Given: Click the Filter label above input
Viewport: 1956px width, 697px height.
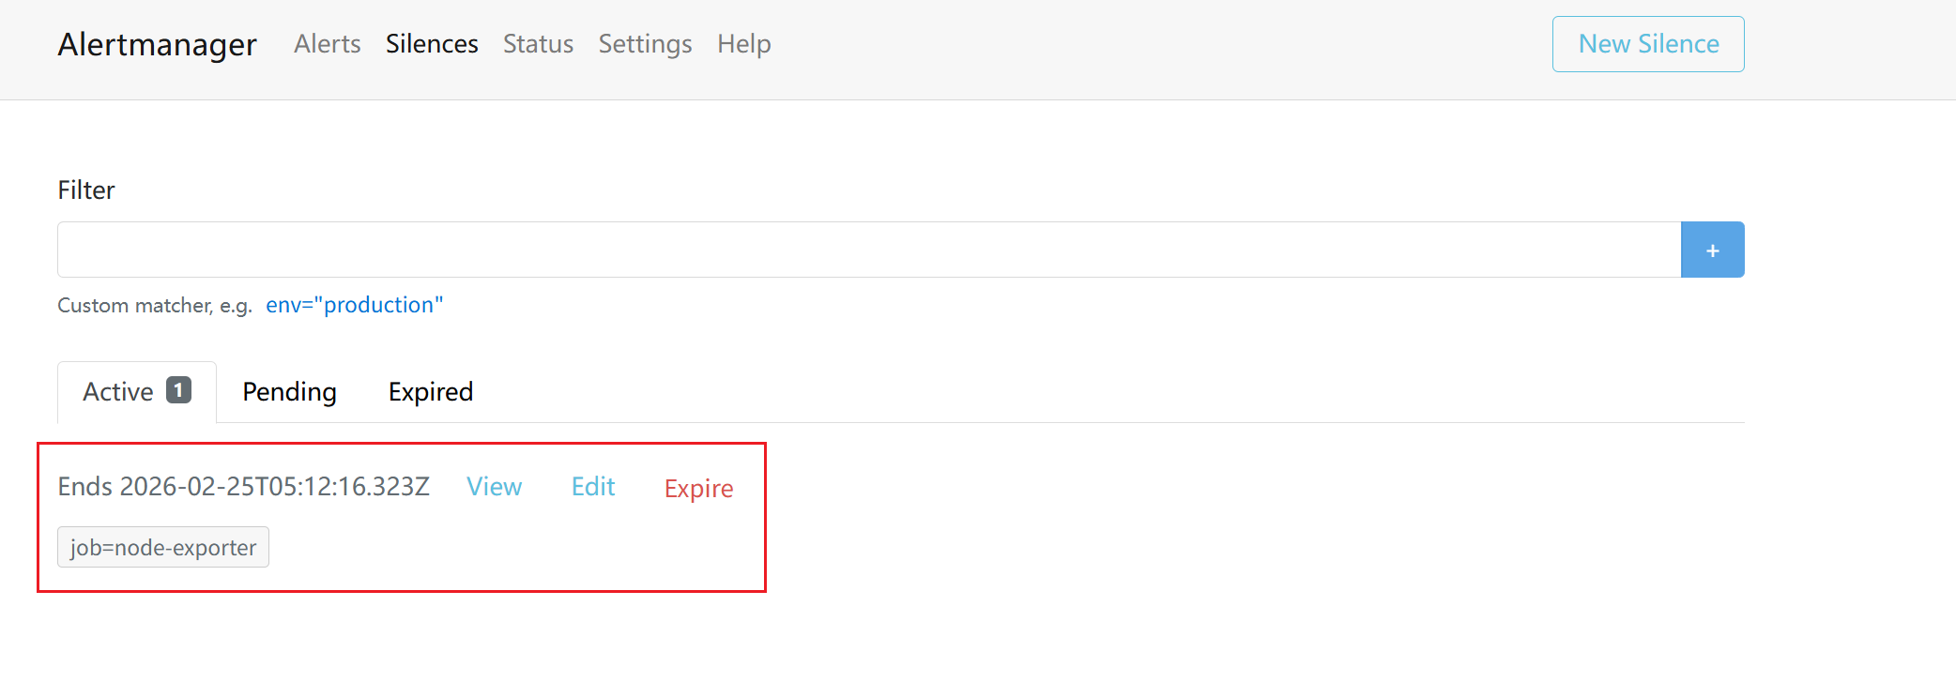Looking at the screenshot, I should point(86,190).
